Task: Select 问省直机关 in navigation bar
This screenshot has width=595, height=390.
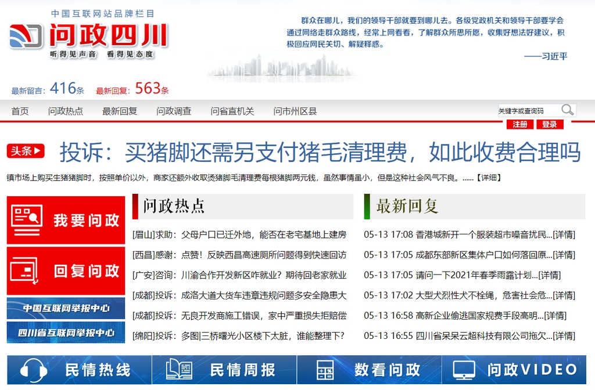Action: point(232,111)
